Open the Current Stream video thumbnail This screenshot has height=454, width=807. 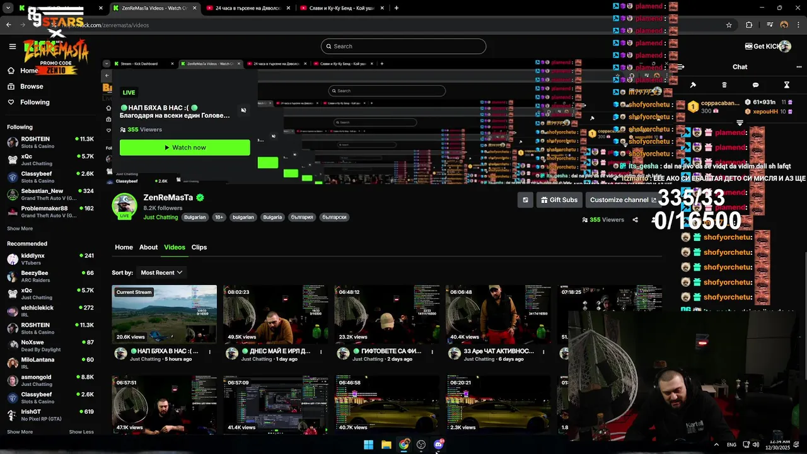tap(164, 314)
